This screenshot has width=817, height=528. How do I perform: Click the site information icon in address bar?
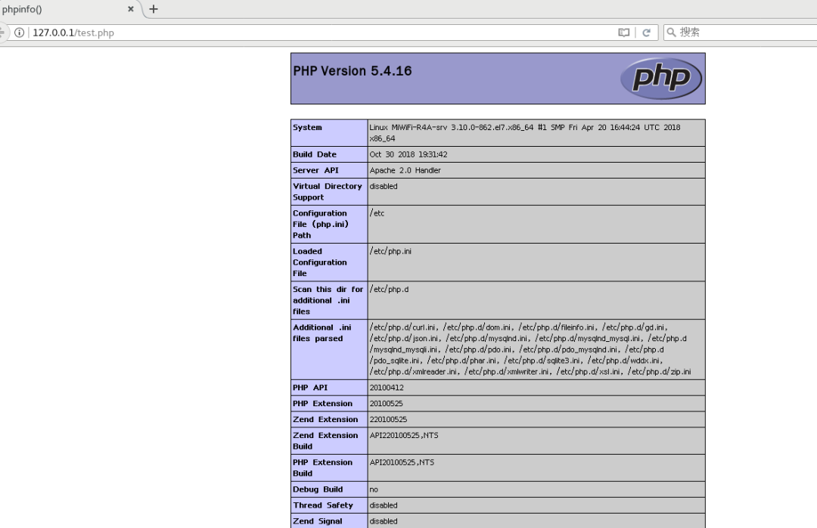tap(19, 33)
